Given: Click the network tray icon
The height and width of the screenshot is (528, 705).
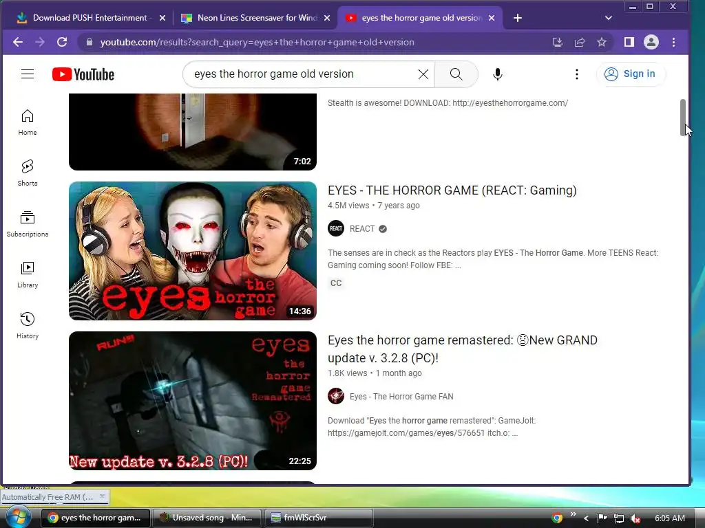Looking at the screenshot, I should click(x=619, y=518).
